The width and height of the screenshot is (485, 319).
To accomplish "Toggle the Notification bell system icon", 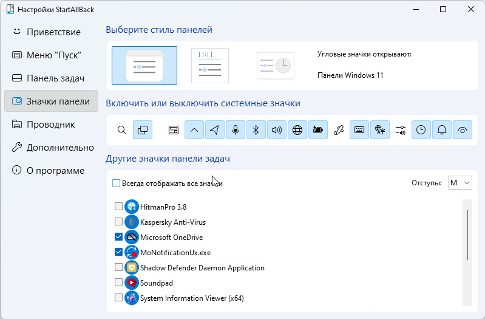I will click(442, 130).
